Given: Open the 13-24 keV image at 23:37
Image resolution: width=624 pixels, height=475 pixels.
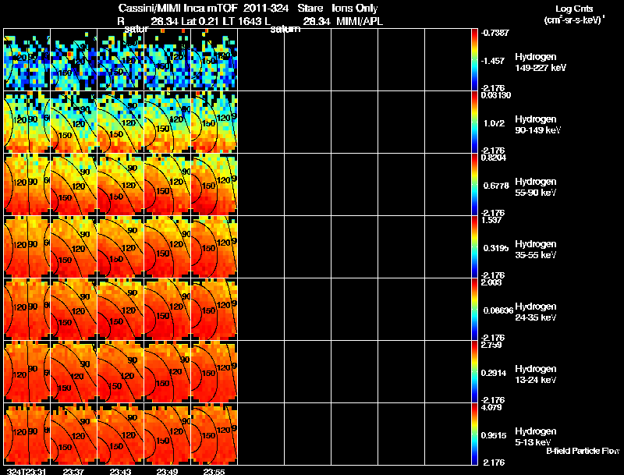Looking at the screenshot, I should 73,372.
